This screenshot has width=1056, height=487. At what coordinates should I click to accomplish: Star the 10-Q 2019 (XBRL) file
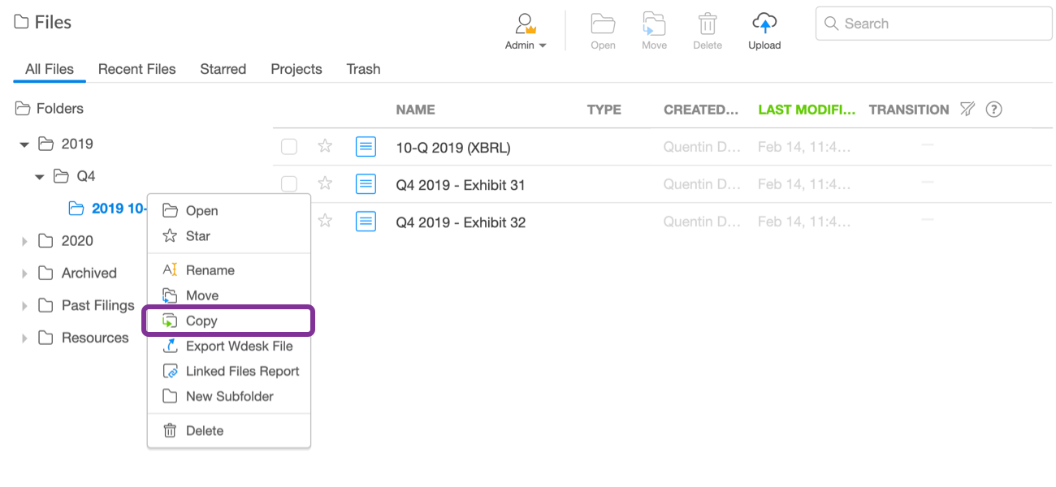[325, 146]
